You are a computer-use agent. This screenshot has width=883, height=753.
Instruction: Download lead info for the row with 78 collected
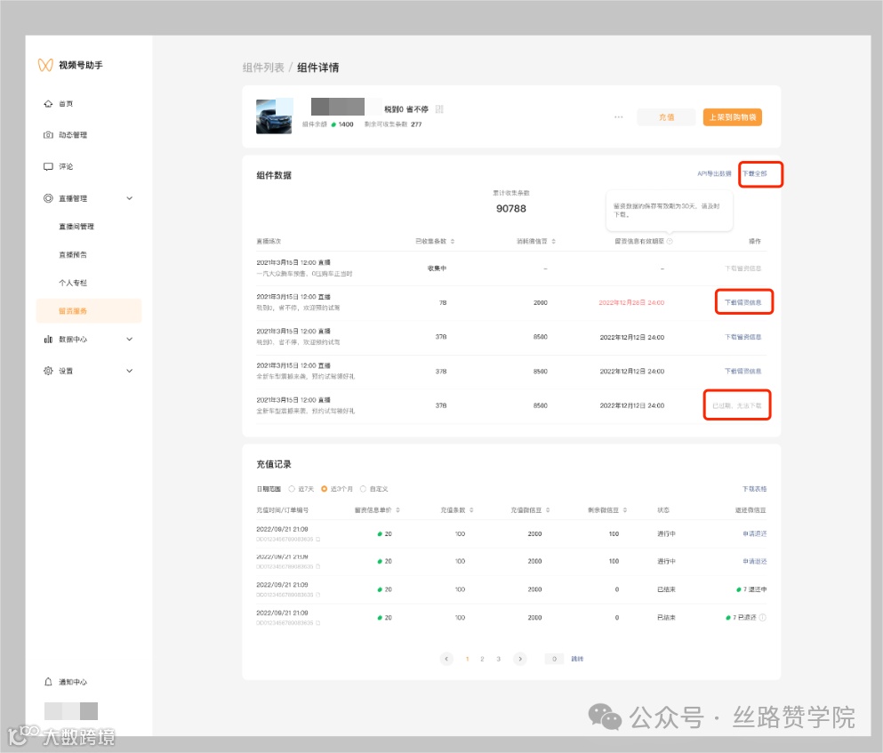pos(743,303)
